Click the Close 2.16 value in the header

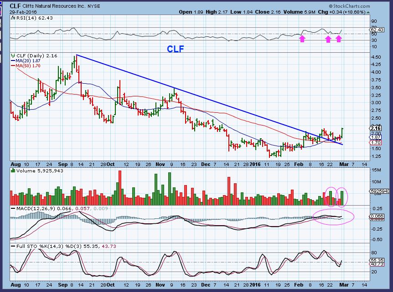(x=268, y=12)
